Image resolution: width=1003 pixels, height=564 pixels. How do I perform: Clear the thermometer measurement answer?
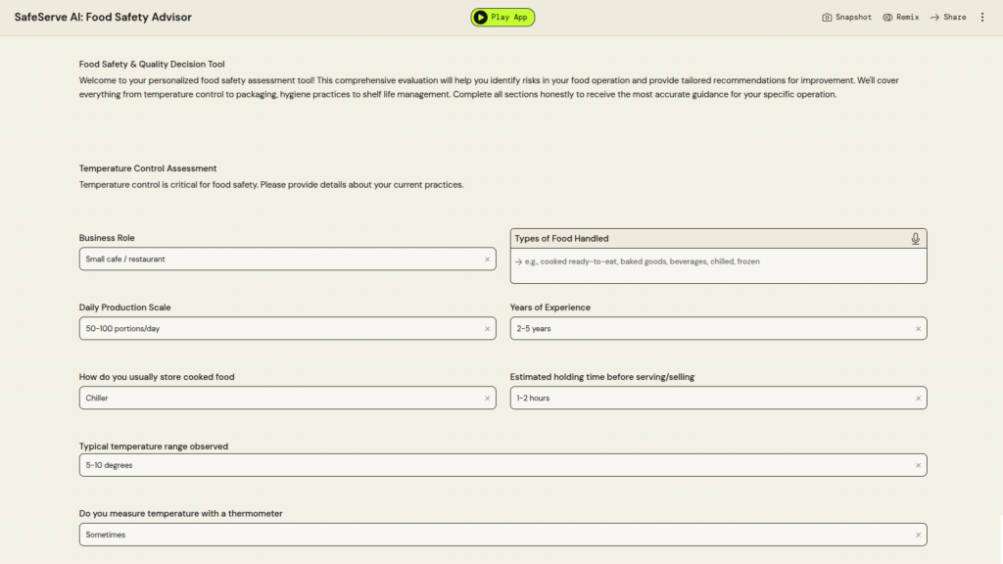tap(918, 535)
